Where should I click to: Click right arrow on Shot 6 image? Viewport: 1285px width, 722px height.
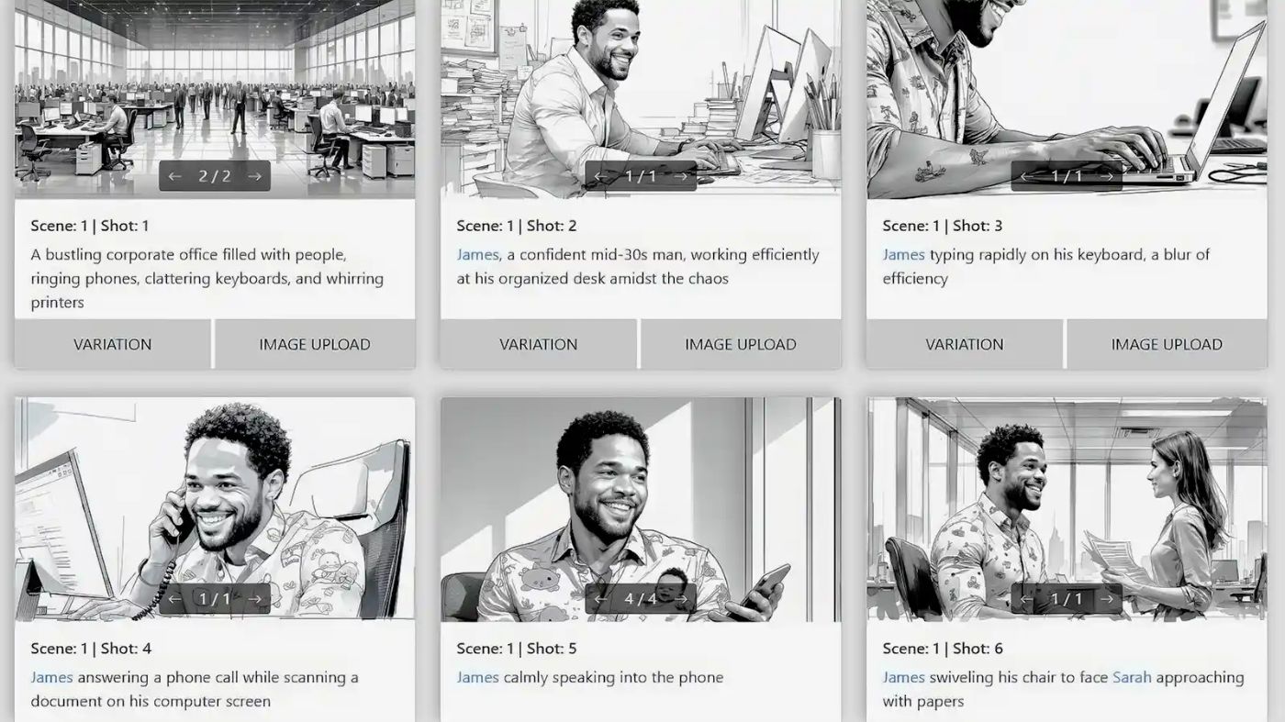point(1106,599)
